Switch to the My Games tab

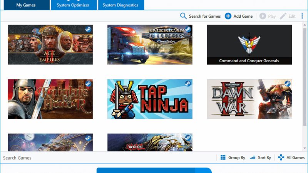(x=27, y=5)
